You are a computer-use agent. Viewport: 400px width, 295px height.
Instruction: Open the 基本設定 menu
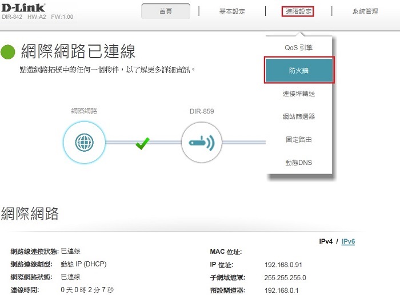pyautogui.click(x=232, y=11)
